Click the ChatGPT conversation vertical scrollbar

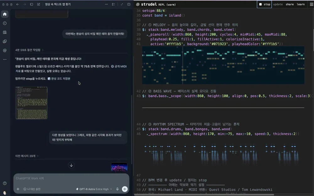132,129
